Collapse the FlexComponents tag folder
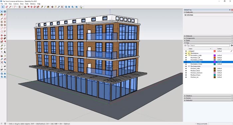Image resolution: width=233 pixels, height=125 pixels. (x=189, y=66)
